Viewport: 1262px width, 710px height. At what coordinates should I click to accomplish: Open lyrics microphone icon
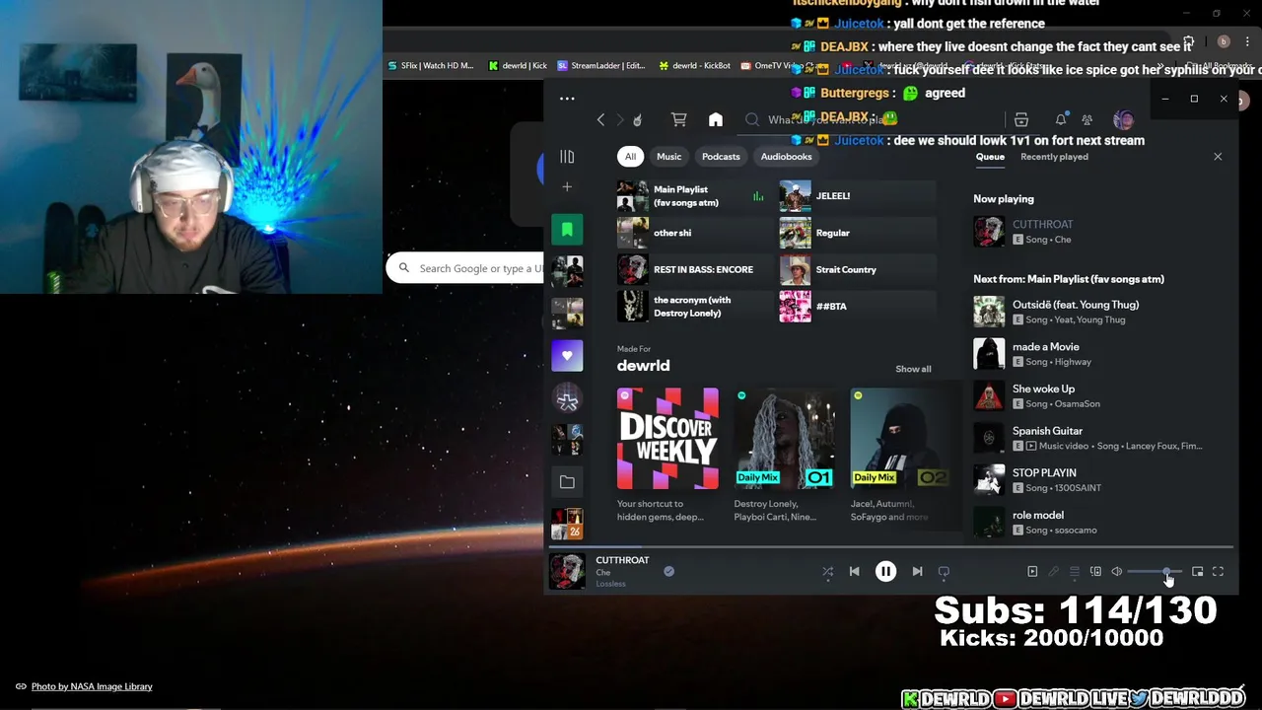click(1053, 571)
